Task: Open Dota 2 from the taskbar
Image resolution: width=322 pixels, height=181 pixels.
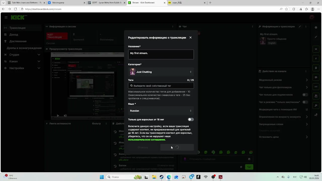Action: click(221, 177)
